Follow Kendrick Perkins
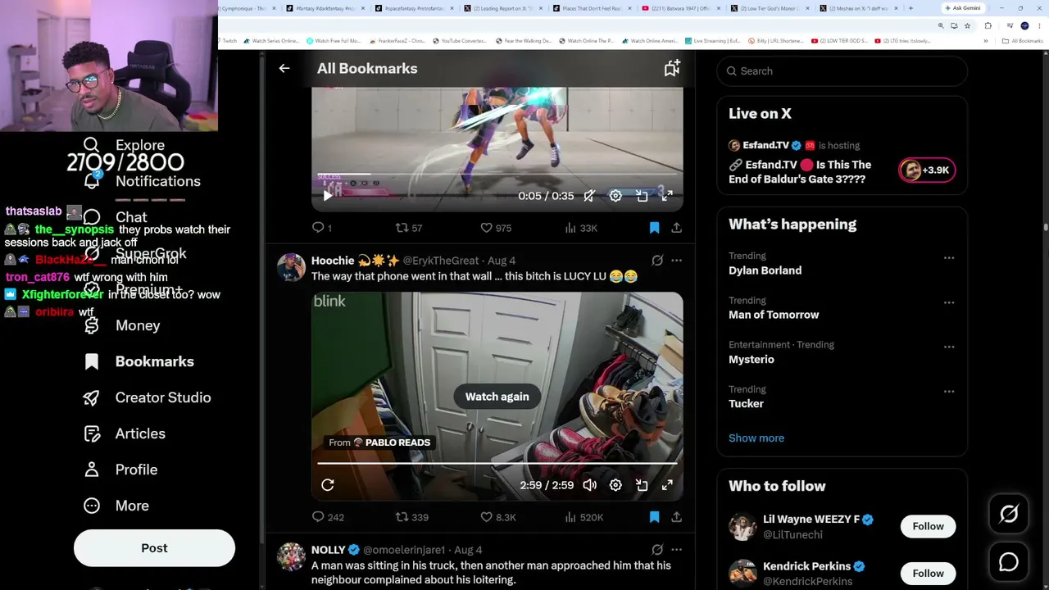Viewport: 1049px width, 590px height. 928,574
